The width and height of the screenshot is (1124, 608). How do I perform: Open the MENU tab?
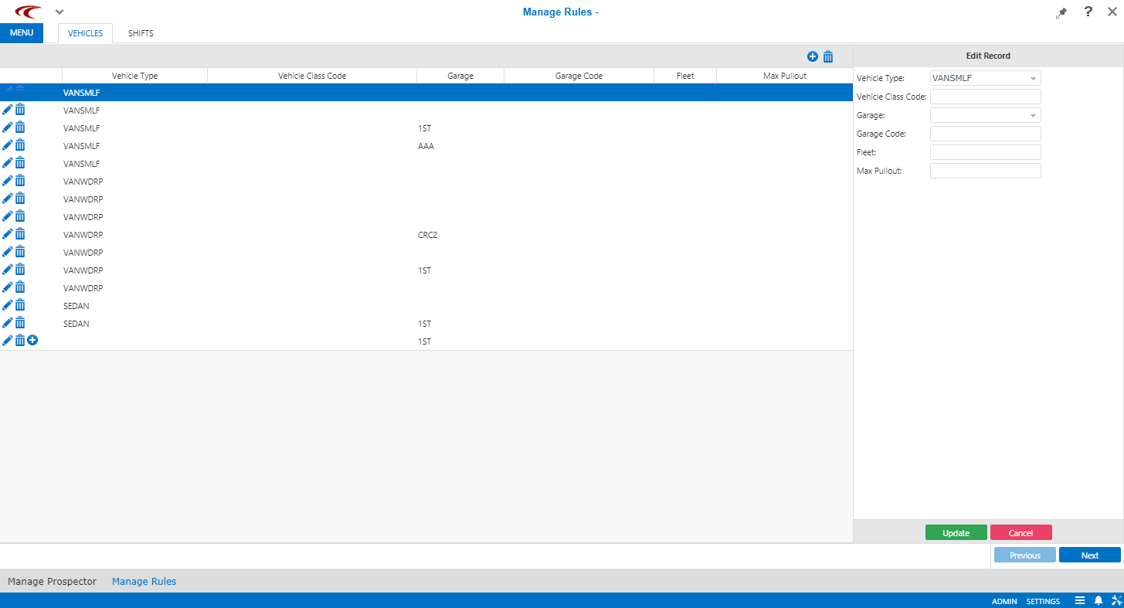(x=22, y=32)
